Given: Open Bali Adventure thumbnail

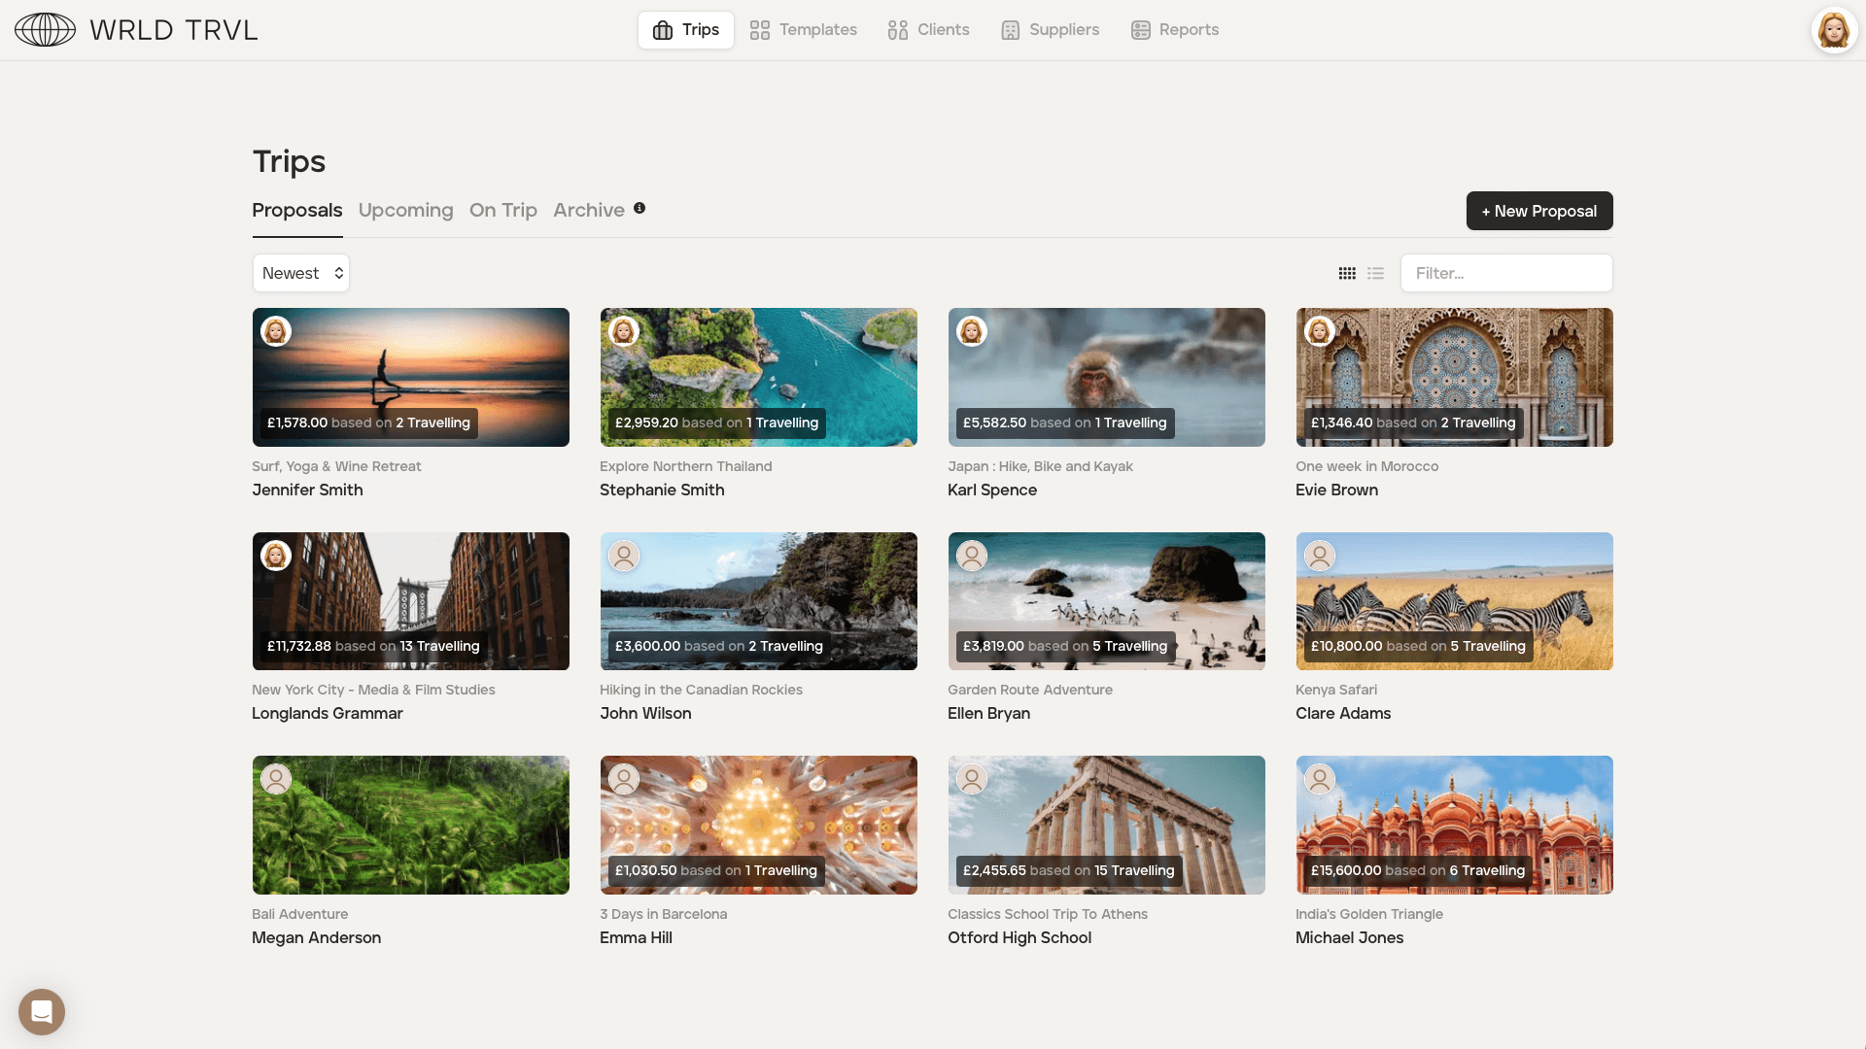Looking at the screenshot, I should pyautogui.click(x=411, y=826).
